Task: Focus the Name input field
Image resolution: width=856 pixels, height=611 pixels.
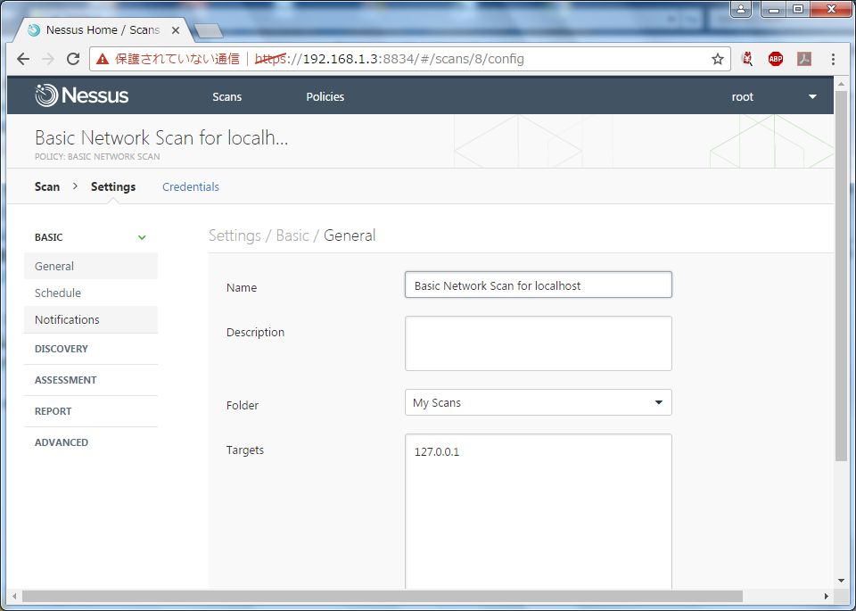Action: pyautogui.click(x=539, y=285)
